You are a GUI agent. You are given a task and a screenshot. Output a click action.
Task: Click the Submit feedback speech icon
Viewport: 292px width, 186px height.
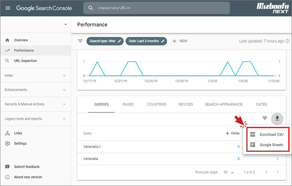click(x=7, y=167)
